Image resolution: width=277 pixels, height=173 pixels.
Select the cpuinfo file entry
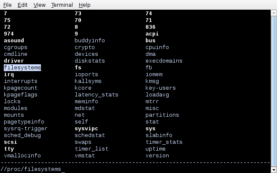pyautogui.click(x=157, y=47)
